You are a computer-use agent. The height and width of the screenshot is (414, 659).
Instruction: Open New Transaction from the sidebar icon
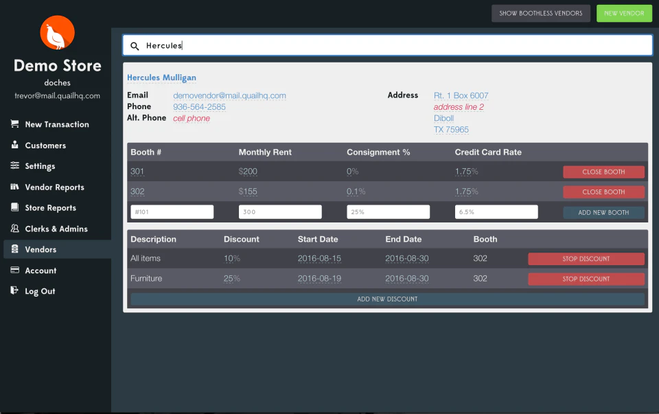point(15,124)
